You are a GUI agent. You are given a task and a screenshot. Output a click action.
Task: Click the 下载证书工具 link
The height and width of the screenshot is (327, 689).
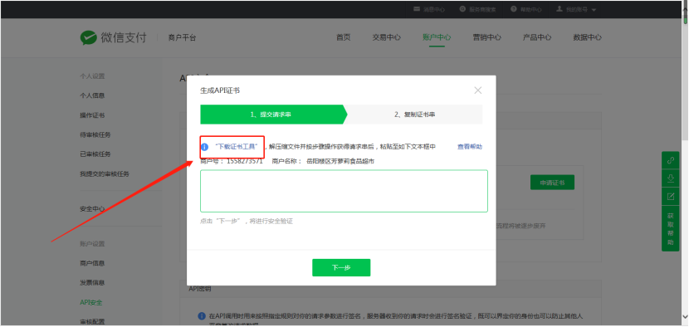click(x=237, y=147)
